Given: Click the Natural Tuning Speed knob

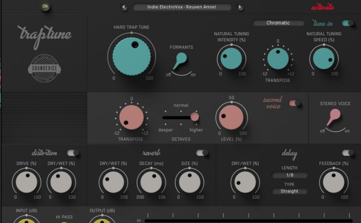Looking at the screenshot, I should click(324, 59).
